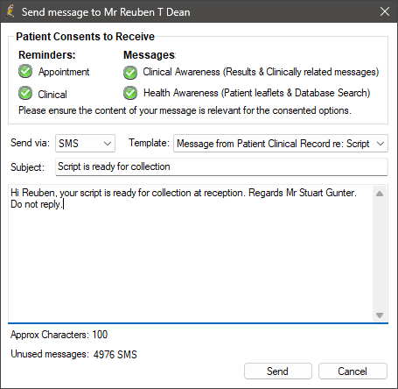Click the message scrollbar down arrow
The height and width of the screenshot is (389, 398).
[x=380, y=315]
